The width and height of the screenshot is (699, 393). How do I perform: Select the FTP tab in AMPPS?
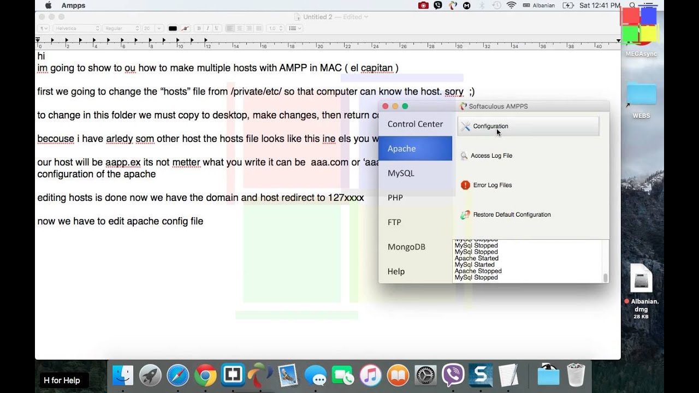pyautogui.click(x=415, y=222)
